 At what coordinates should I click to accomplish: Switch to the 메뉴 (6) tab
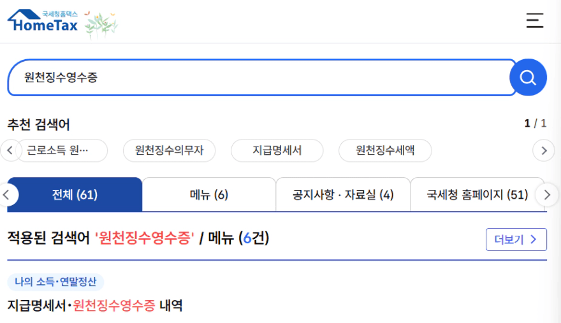[209, 194]
